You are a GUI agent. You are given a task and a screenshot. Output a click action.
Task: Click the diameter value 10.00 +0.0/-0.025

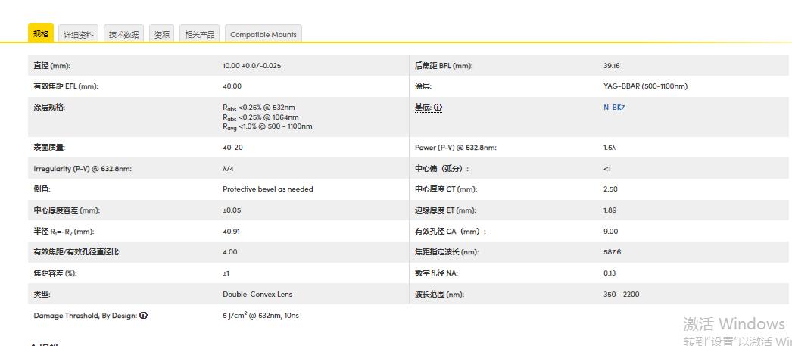(x=251, y=66)
